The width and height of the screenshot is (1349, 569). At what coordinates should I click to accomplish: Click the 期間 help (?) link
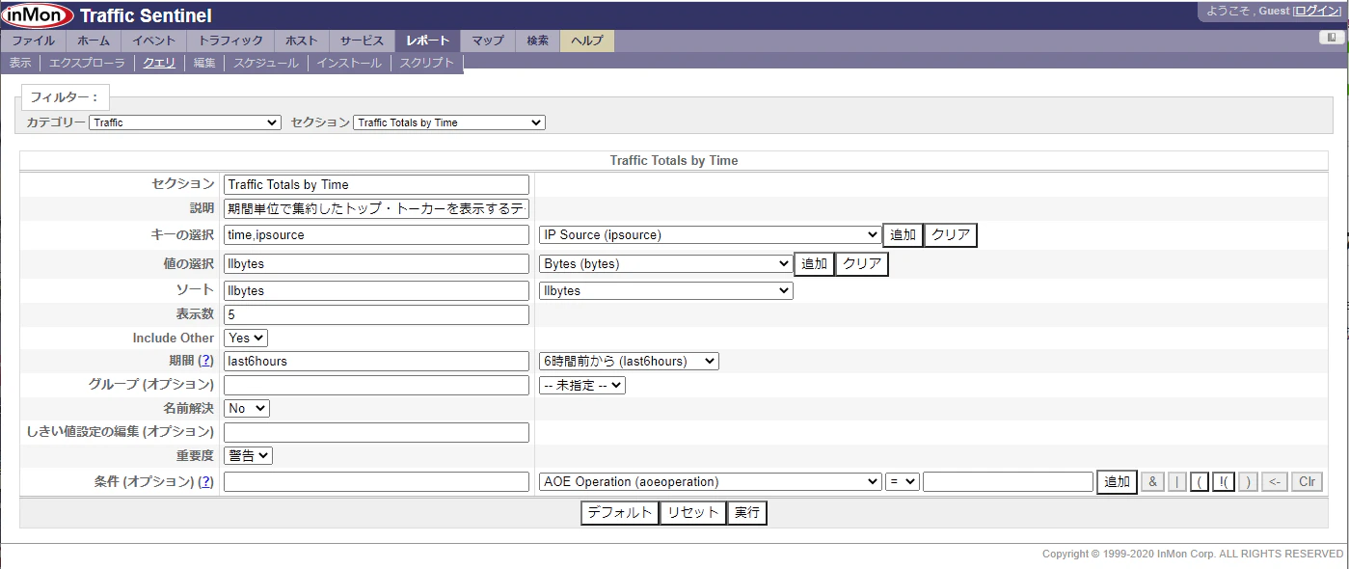pyautogui.click(x=205, y=361)
